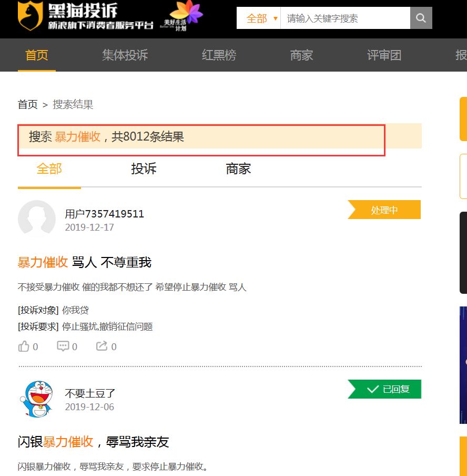Click the magnifier search button
467x476 pixels.
[421, 18]
